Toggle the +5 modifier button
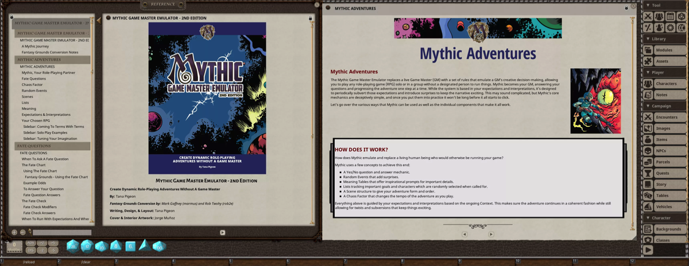689x266 pixels. 53,243
